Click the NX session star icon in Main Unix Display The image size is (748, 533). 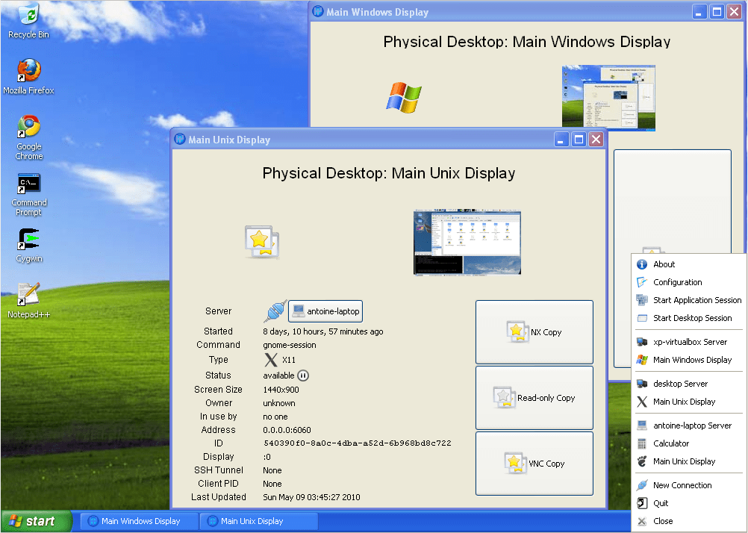262,242
